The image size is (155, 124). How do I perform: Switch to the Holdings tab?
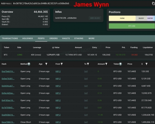28,38
